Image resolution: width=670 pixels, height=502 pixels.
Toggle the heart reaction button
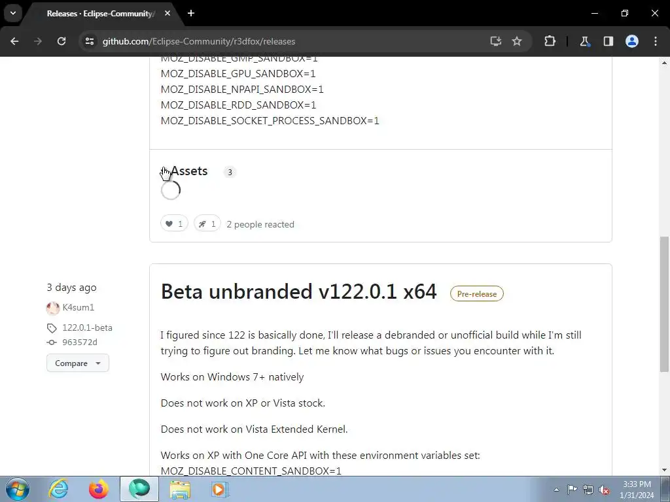(174, 224)
